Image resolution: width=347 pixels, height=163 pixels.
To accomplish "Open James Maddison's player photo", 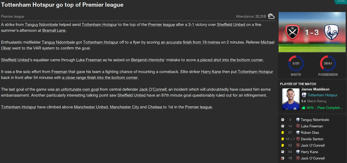I will (291, 99).
